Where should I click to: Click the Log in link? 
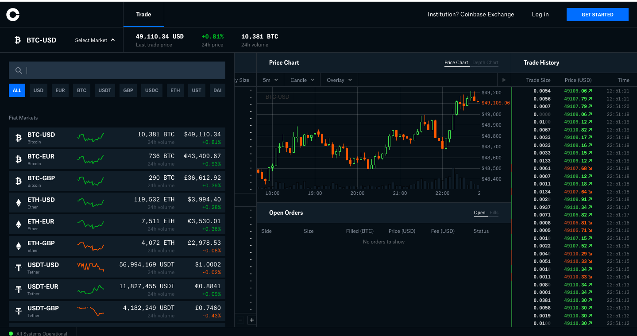[x=540, y=14]
